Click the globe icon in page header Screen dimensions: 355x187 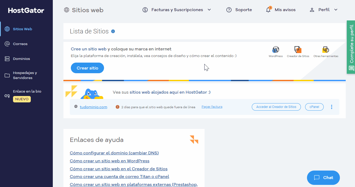pyautogui.click(x=67, y=10)
